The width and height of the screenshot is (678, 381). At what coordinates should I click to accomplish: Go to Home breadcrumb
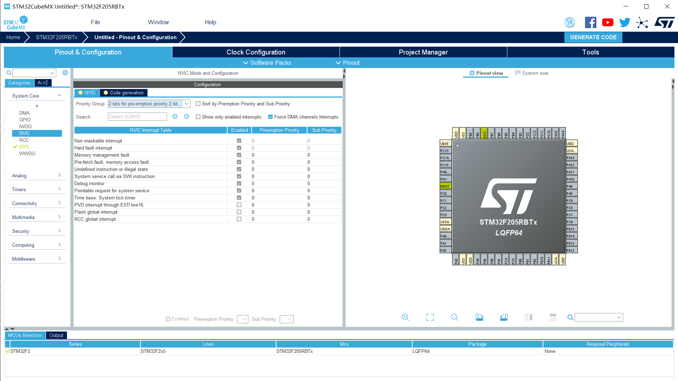pos(13,37)
